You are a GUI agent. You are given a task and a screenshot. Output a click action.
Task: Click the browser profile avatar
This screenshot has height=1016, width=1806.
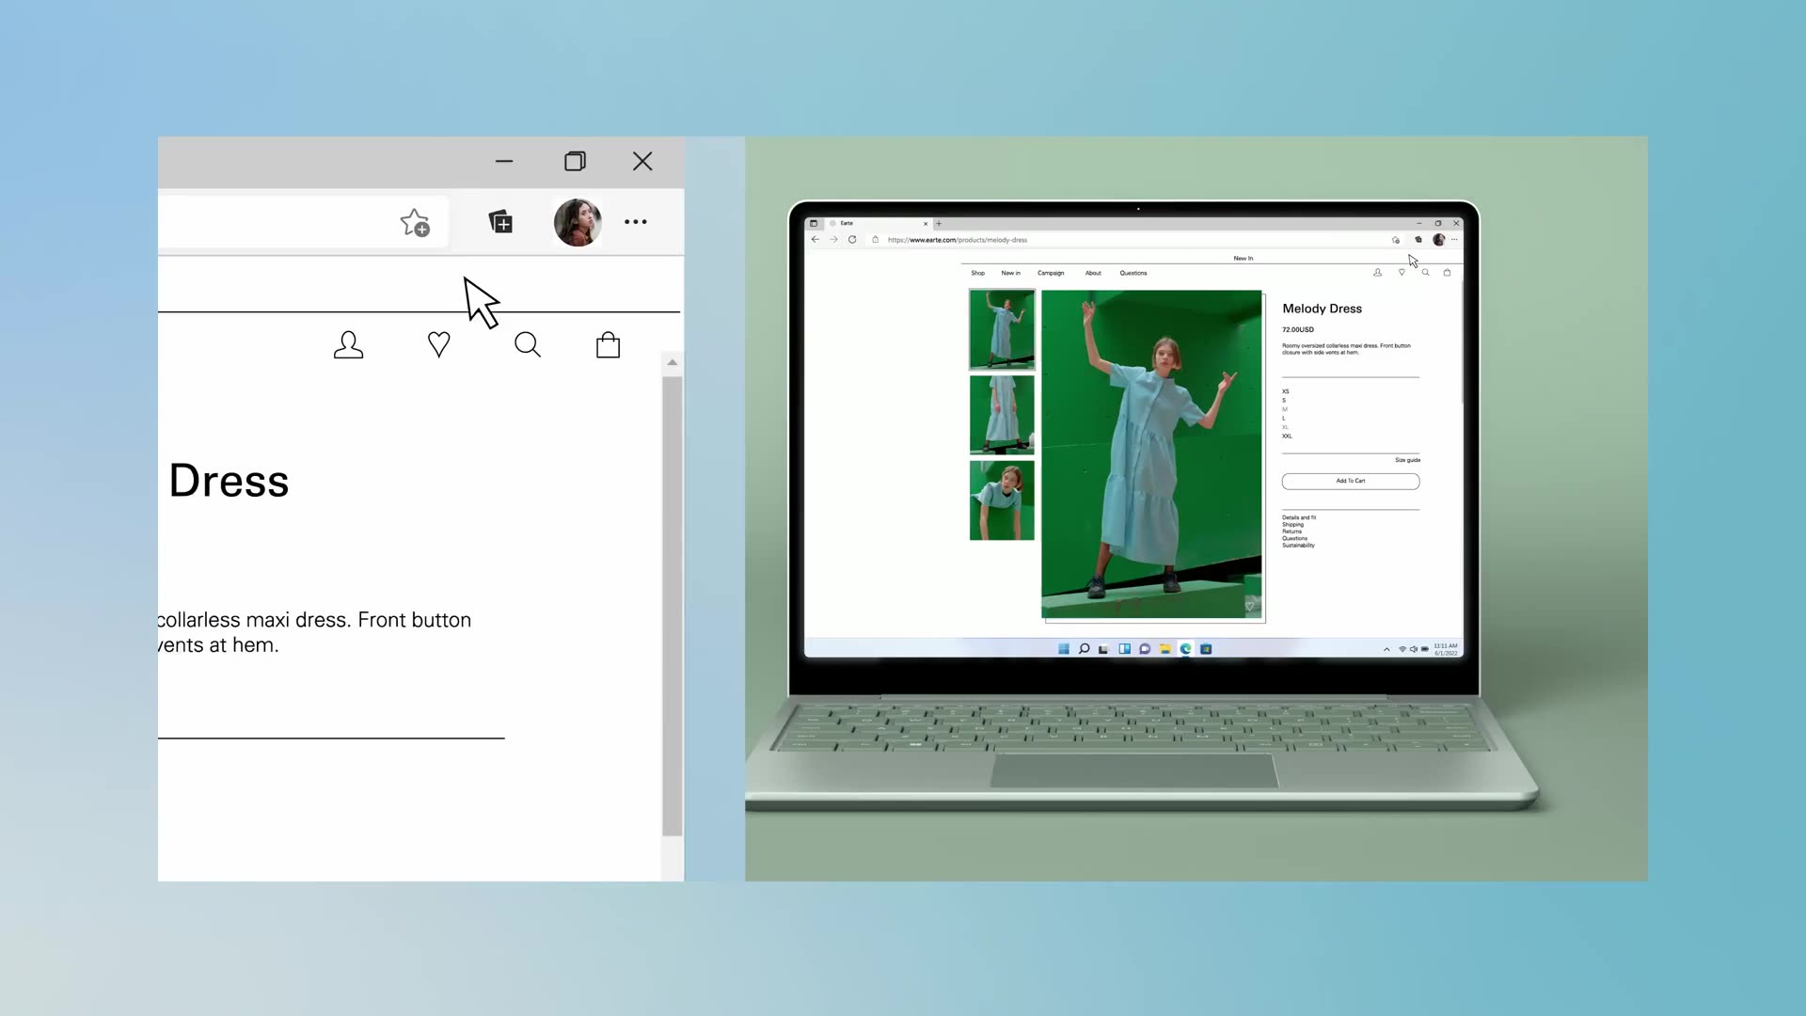[578, 222]
